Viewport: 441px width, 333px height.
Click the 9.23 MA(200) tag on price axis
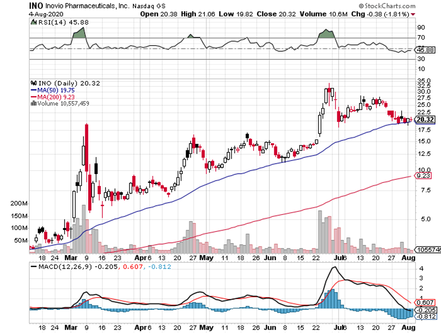(x=423, y=176)
